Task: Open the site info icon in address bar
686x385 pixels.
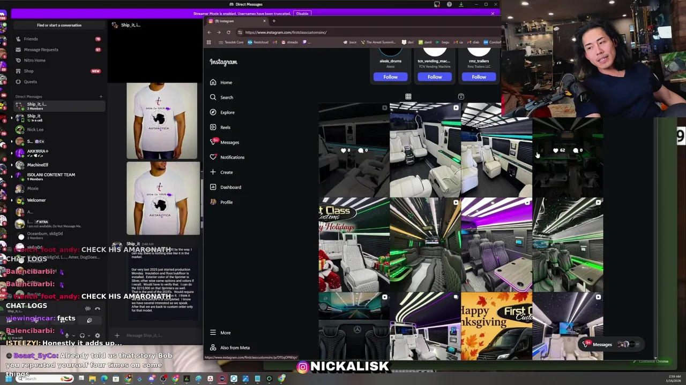Action: pos(240,32)
